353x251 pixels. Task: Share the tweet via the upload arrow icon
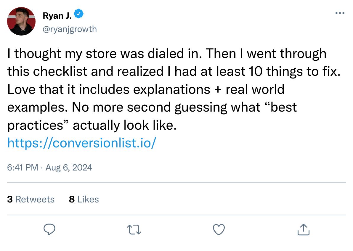[x=303, y=230]
